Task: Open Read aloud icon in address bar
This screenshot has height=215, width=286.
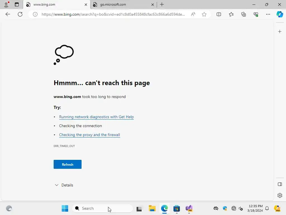Action: point(193,14)
